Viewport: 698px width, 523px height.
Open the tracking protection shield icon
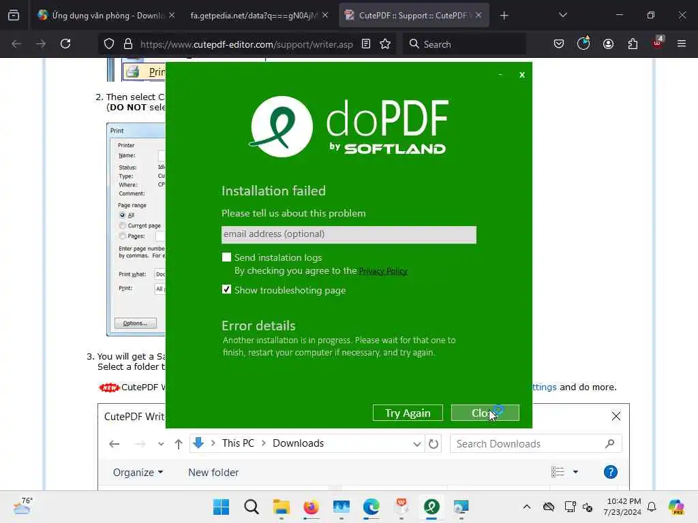click(x=109, y=44)
